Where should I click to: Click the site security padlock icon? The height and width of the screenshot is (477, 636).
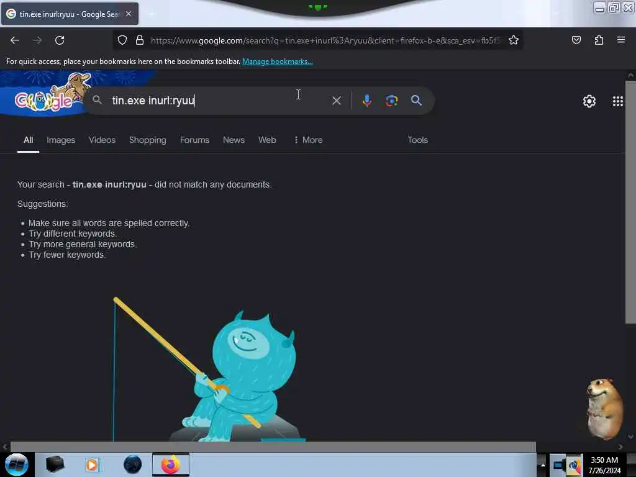click(x=140, y=40)
